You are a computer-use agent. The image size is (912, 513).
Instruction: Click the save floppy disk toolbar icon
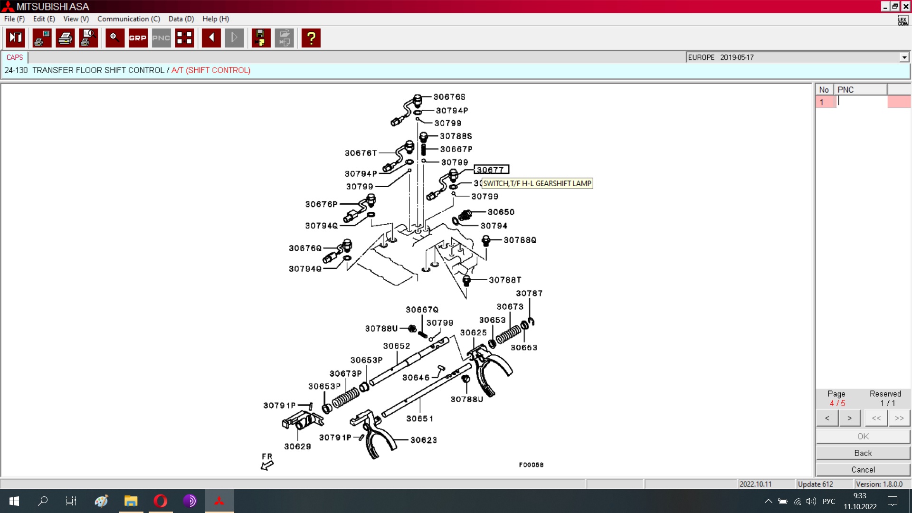[261, 38]
